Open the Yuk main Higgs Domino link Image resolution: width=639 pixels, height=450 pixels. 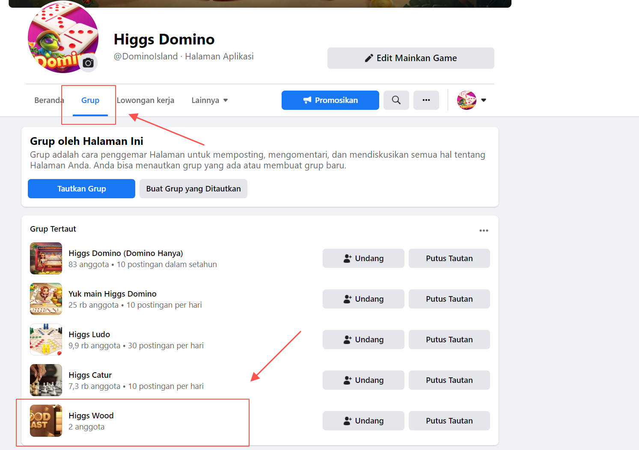pyautogui.click(x=113, y=294)
